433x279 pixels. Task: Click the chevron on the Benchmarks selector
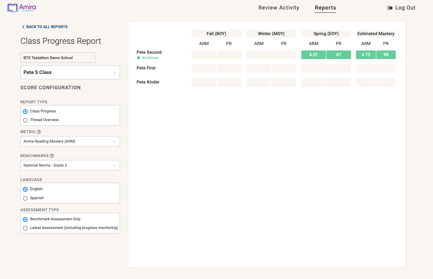[114, 165]
